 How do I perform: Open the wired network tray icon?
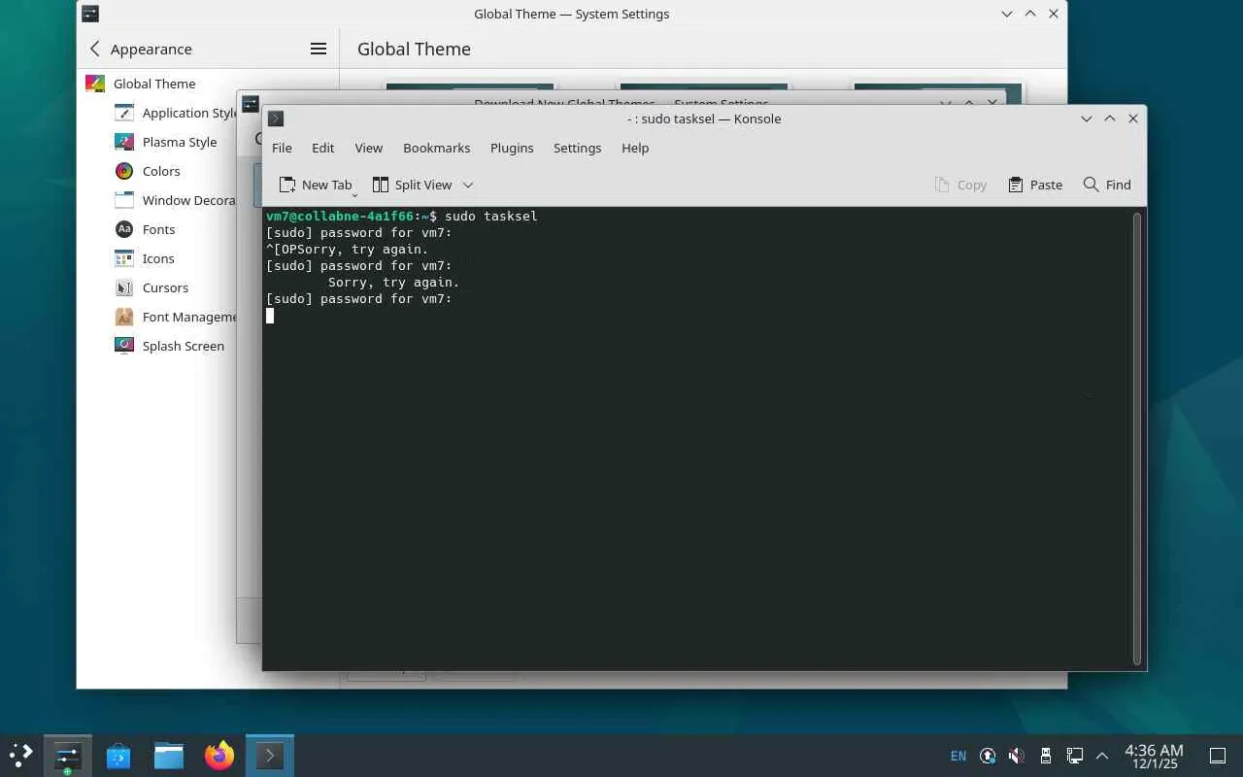[x=1074, y=756]
